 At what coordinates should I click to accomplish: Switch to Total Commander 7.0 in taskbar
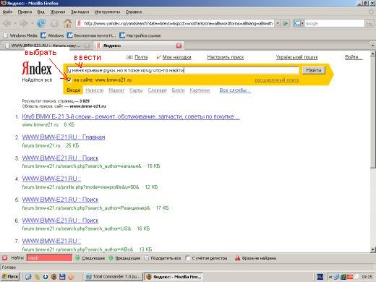[x=113, y=277]
